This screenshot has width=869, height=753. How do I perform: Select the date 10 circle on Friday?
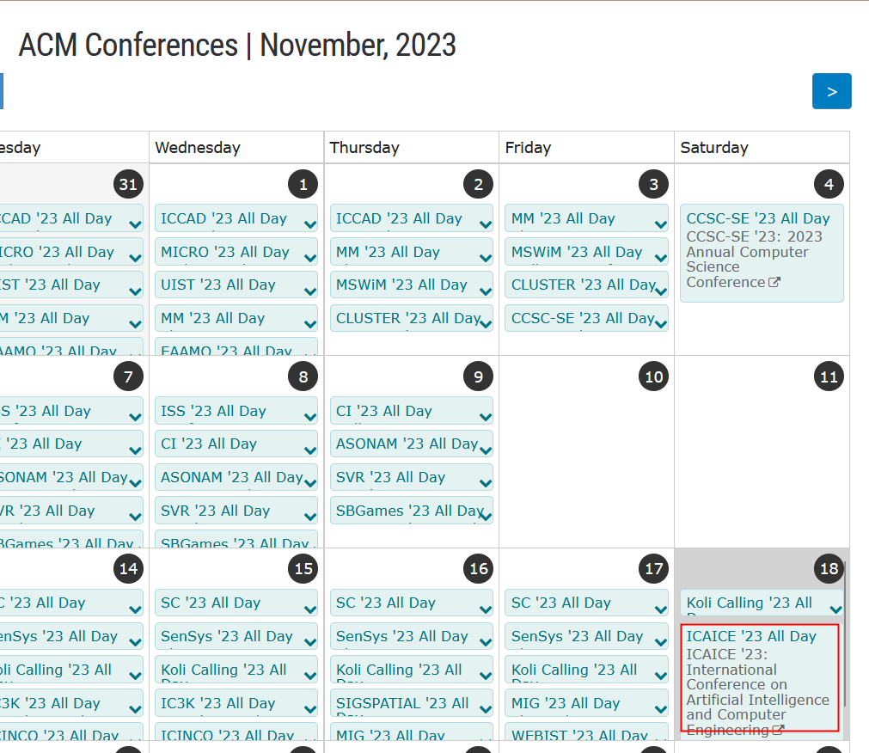pyautogui.click(x=653, y=376)
